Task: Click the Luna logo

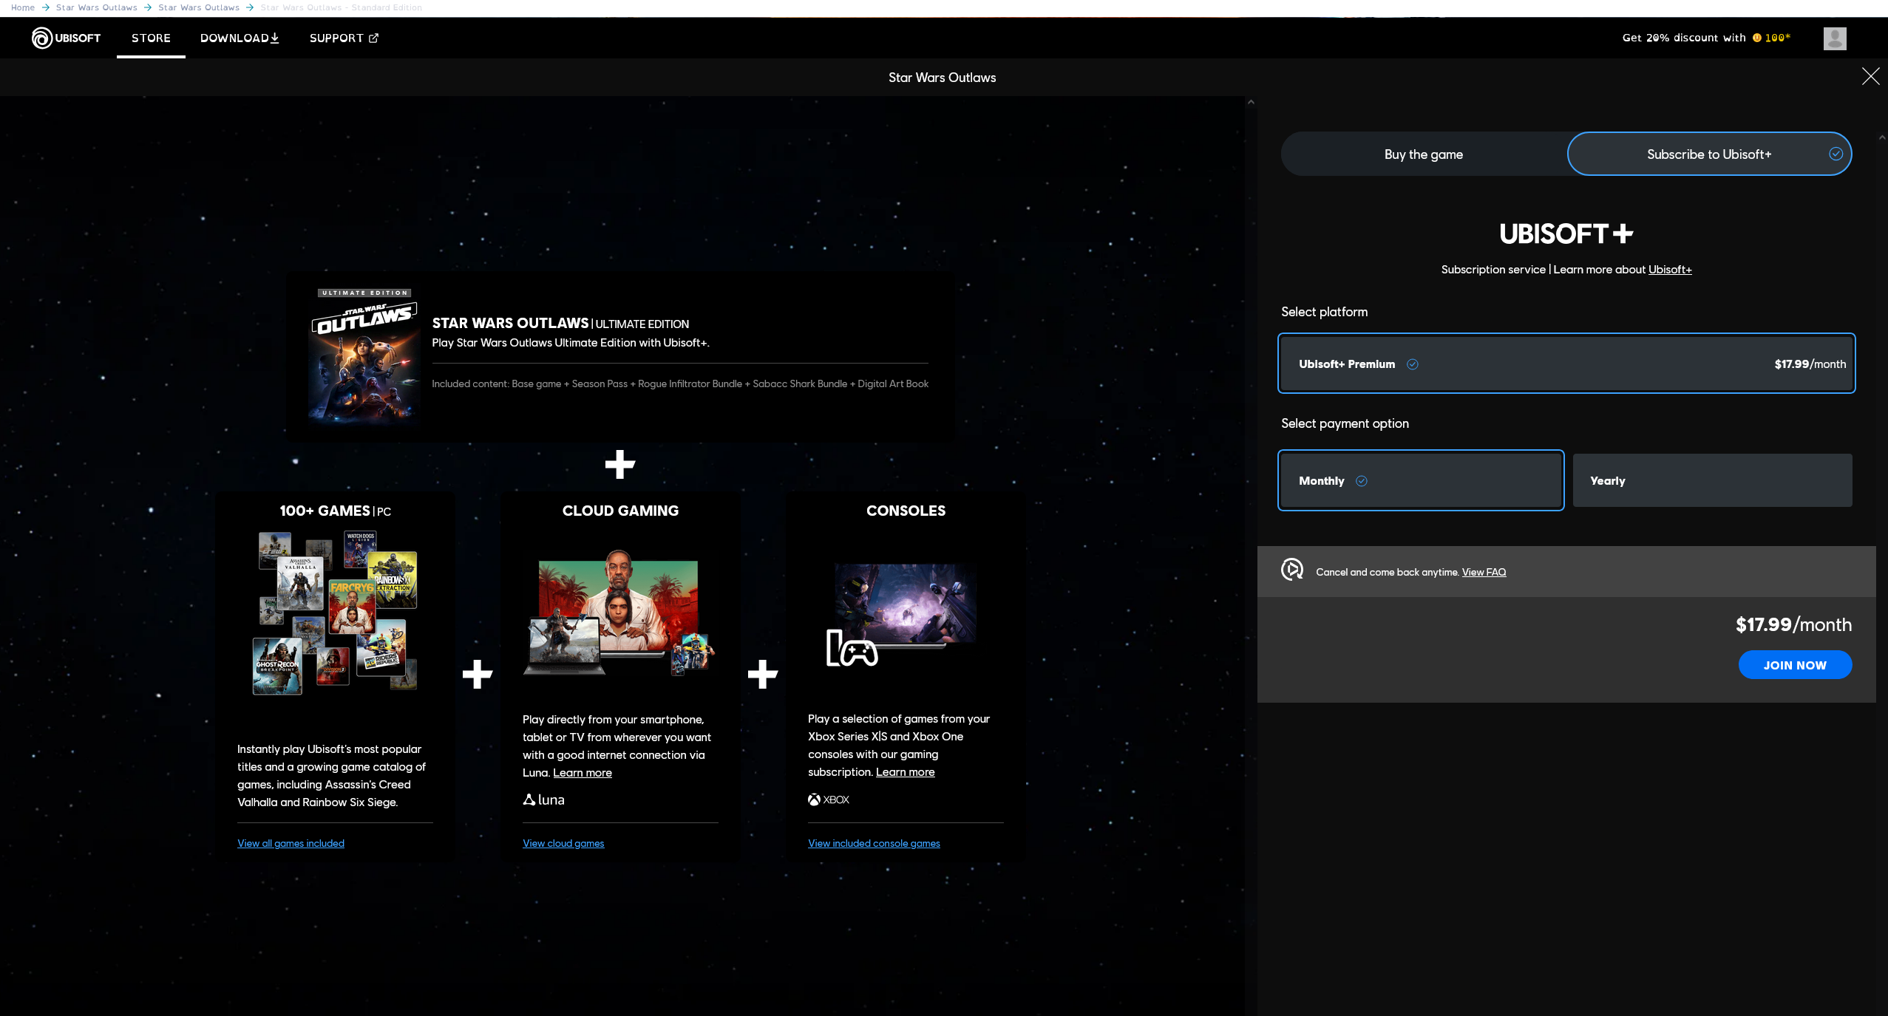Action: click(x=543, y=799)
